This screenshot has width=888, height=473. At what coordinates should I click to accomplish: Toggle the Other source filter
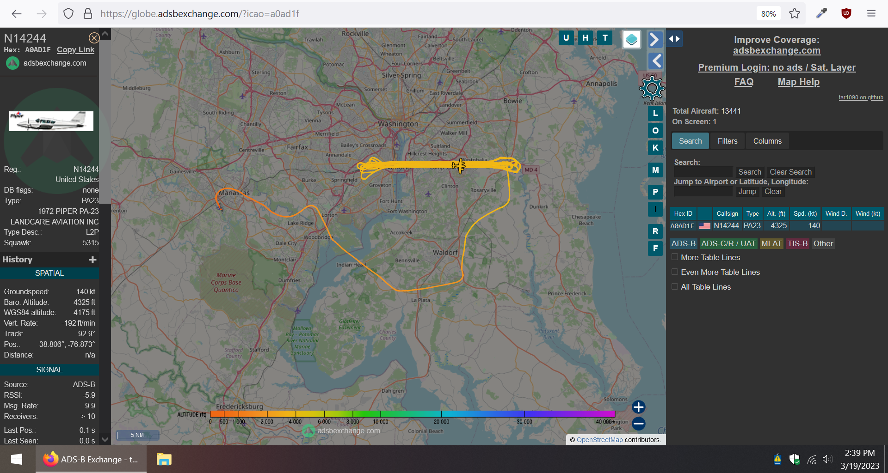823,243
